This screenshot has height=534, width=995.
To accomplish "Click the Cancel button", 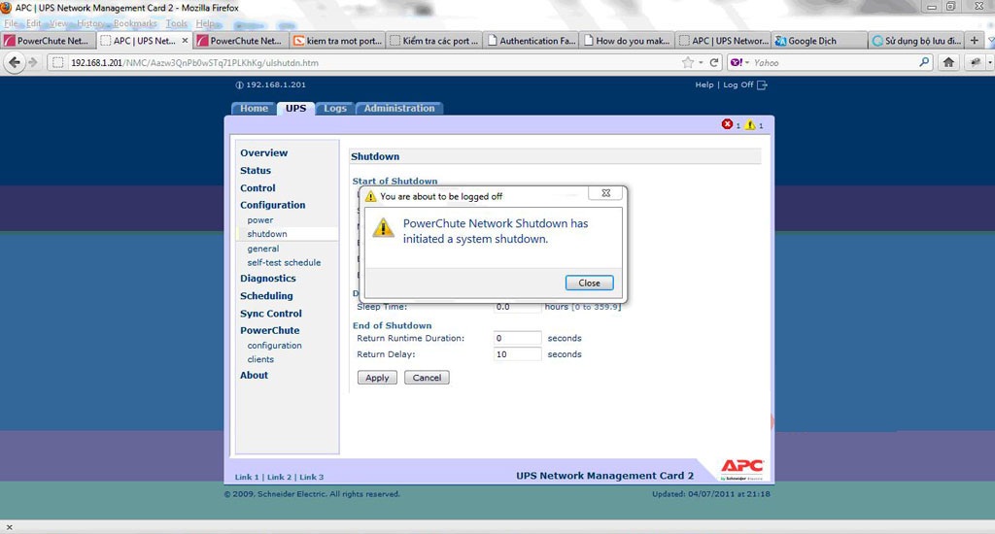I will (x=427, y=378).
